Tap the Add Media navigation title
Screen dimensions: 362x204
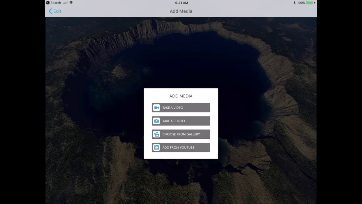181,11
